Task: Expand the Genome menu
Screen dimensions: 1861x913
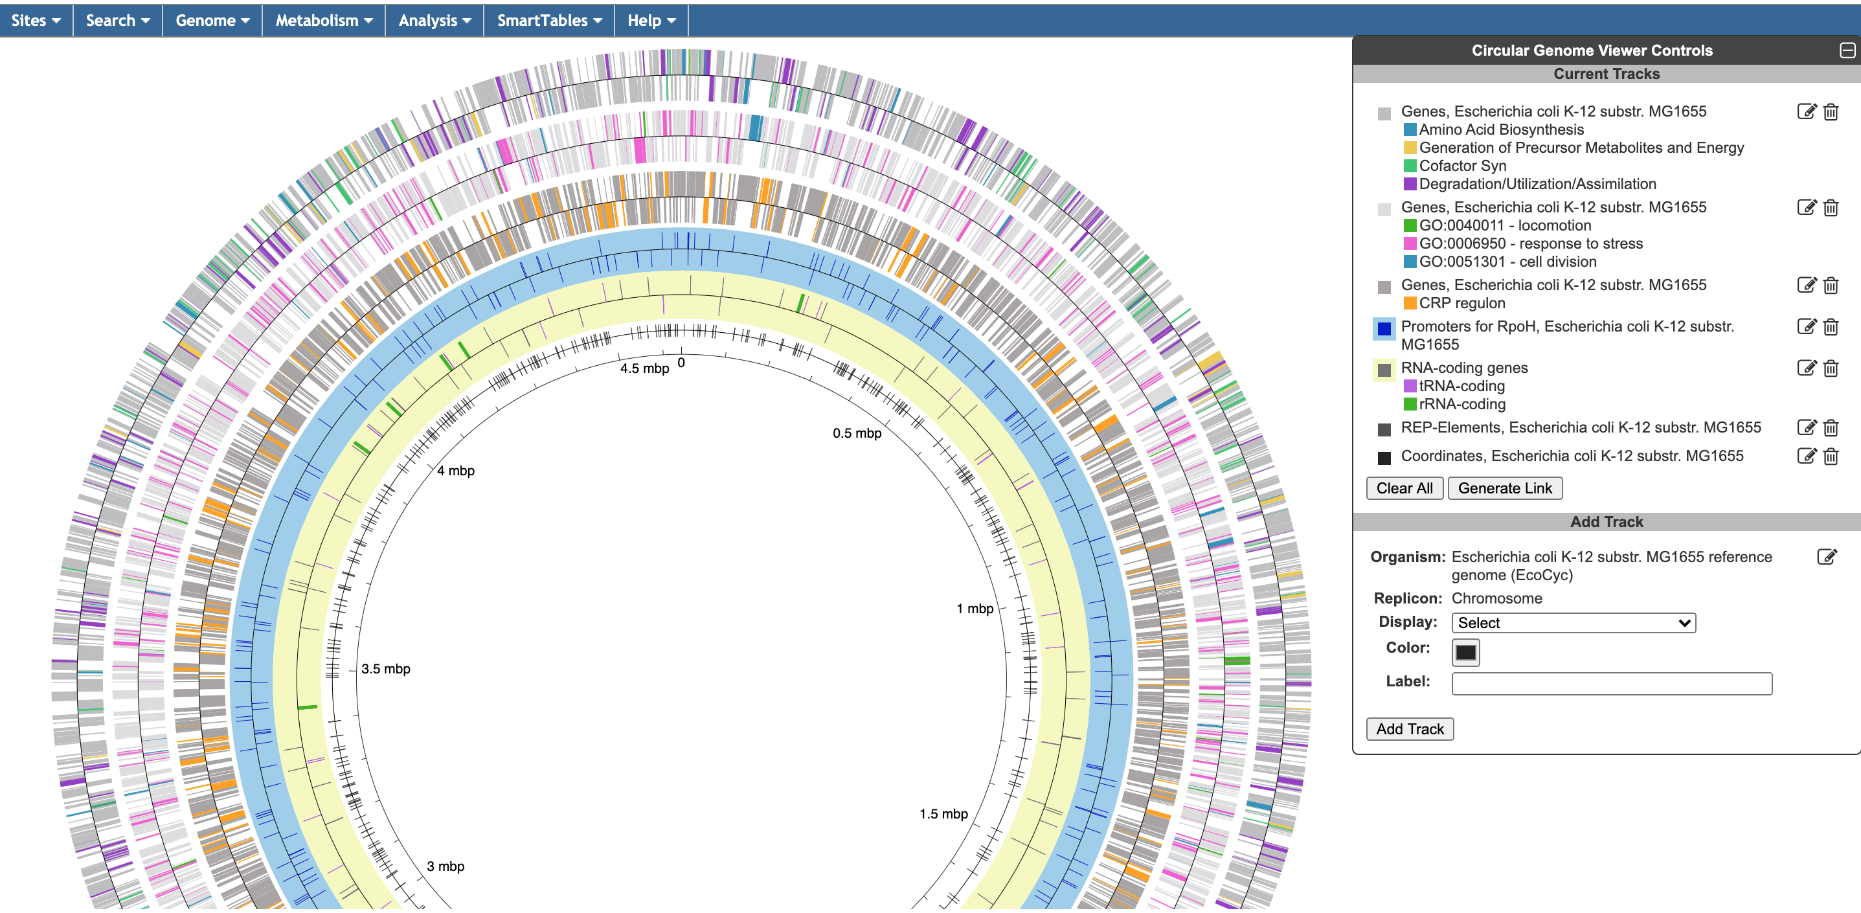Action: (x=212, y=20)
